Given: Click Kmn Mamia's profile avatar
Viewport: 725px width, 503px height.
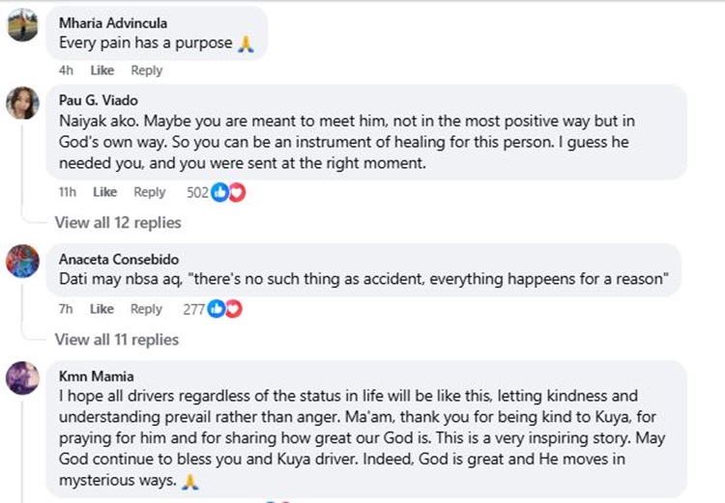Looking at the screenshot, I should click(x=22, y=378).
